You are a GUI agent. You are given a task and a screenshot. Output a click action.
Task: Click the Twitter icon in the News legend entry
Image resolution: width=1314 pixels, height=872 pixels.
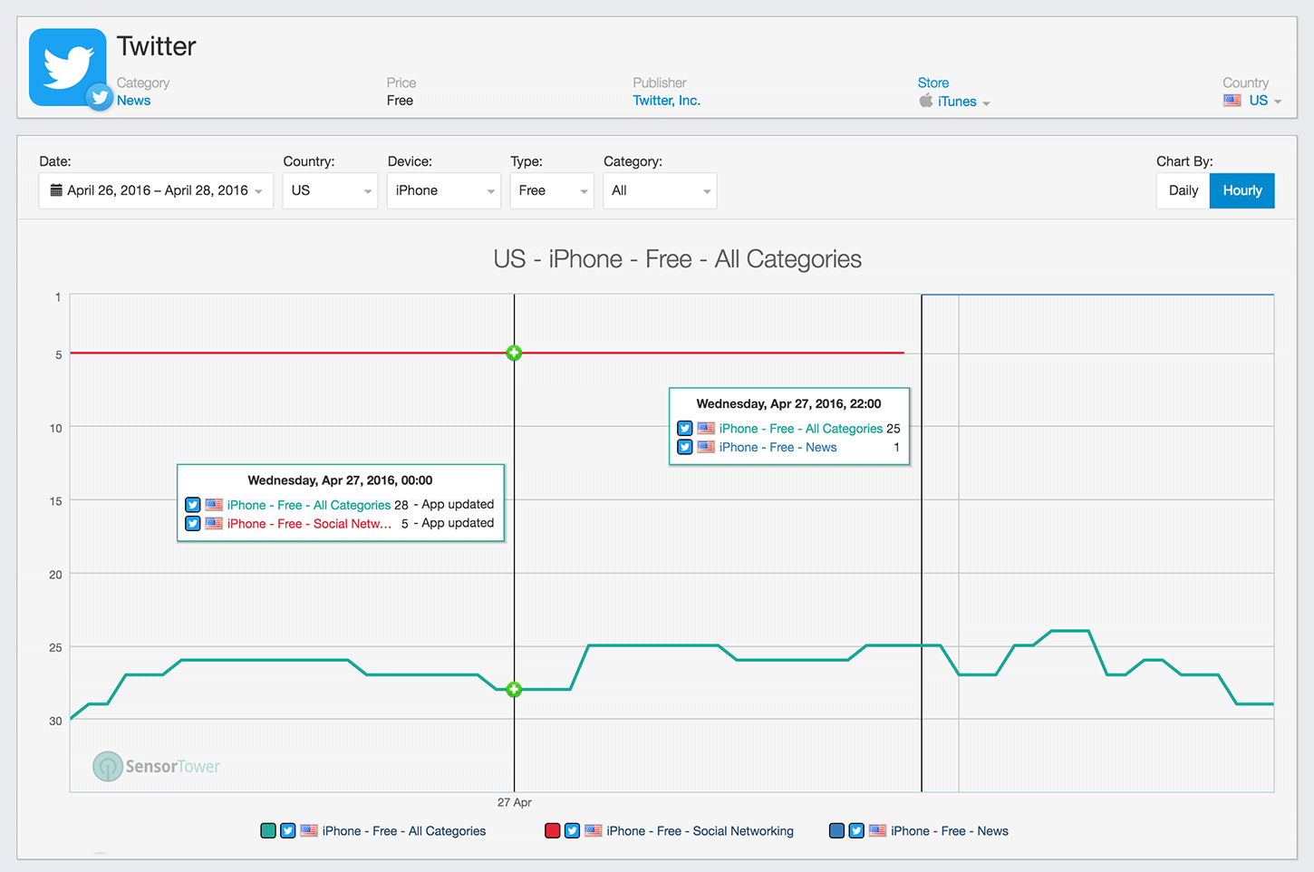[856, 830]
